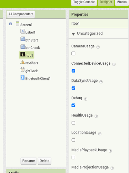This screenshot has height=173, width=129.
Task: Click the btnStart button icon
Action: [x=22, y=39]
